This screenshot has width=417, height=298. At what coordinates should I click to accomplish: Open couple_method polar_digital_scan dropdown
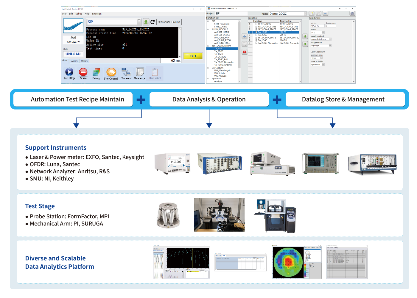coord(330,39)
